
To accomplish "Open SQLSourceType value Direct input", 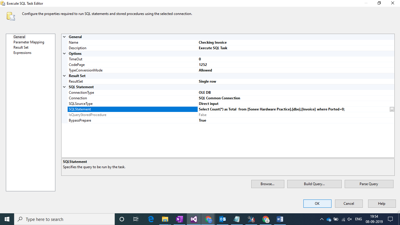I will (208, 104).
